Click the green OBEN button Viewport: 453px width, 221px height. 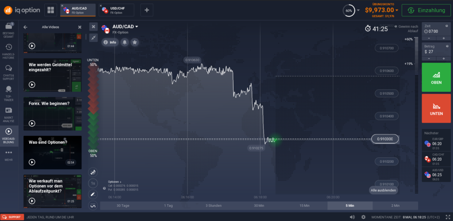click(436, 77)
